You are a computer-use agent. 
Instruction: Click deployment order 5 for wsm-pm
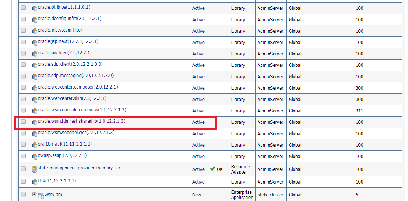pyautogui.click(x=357, y=195)
